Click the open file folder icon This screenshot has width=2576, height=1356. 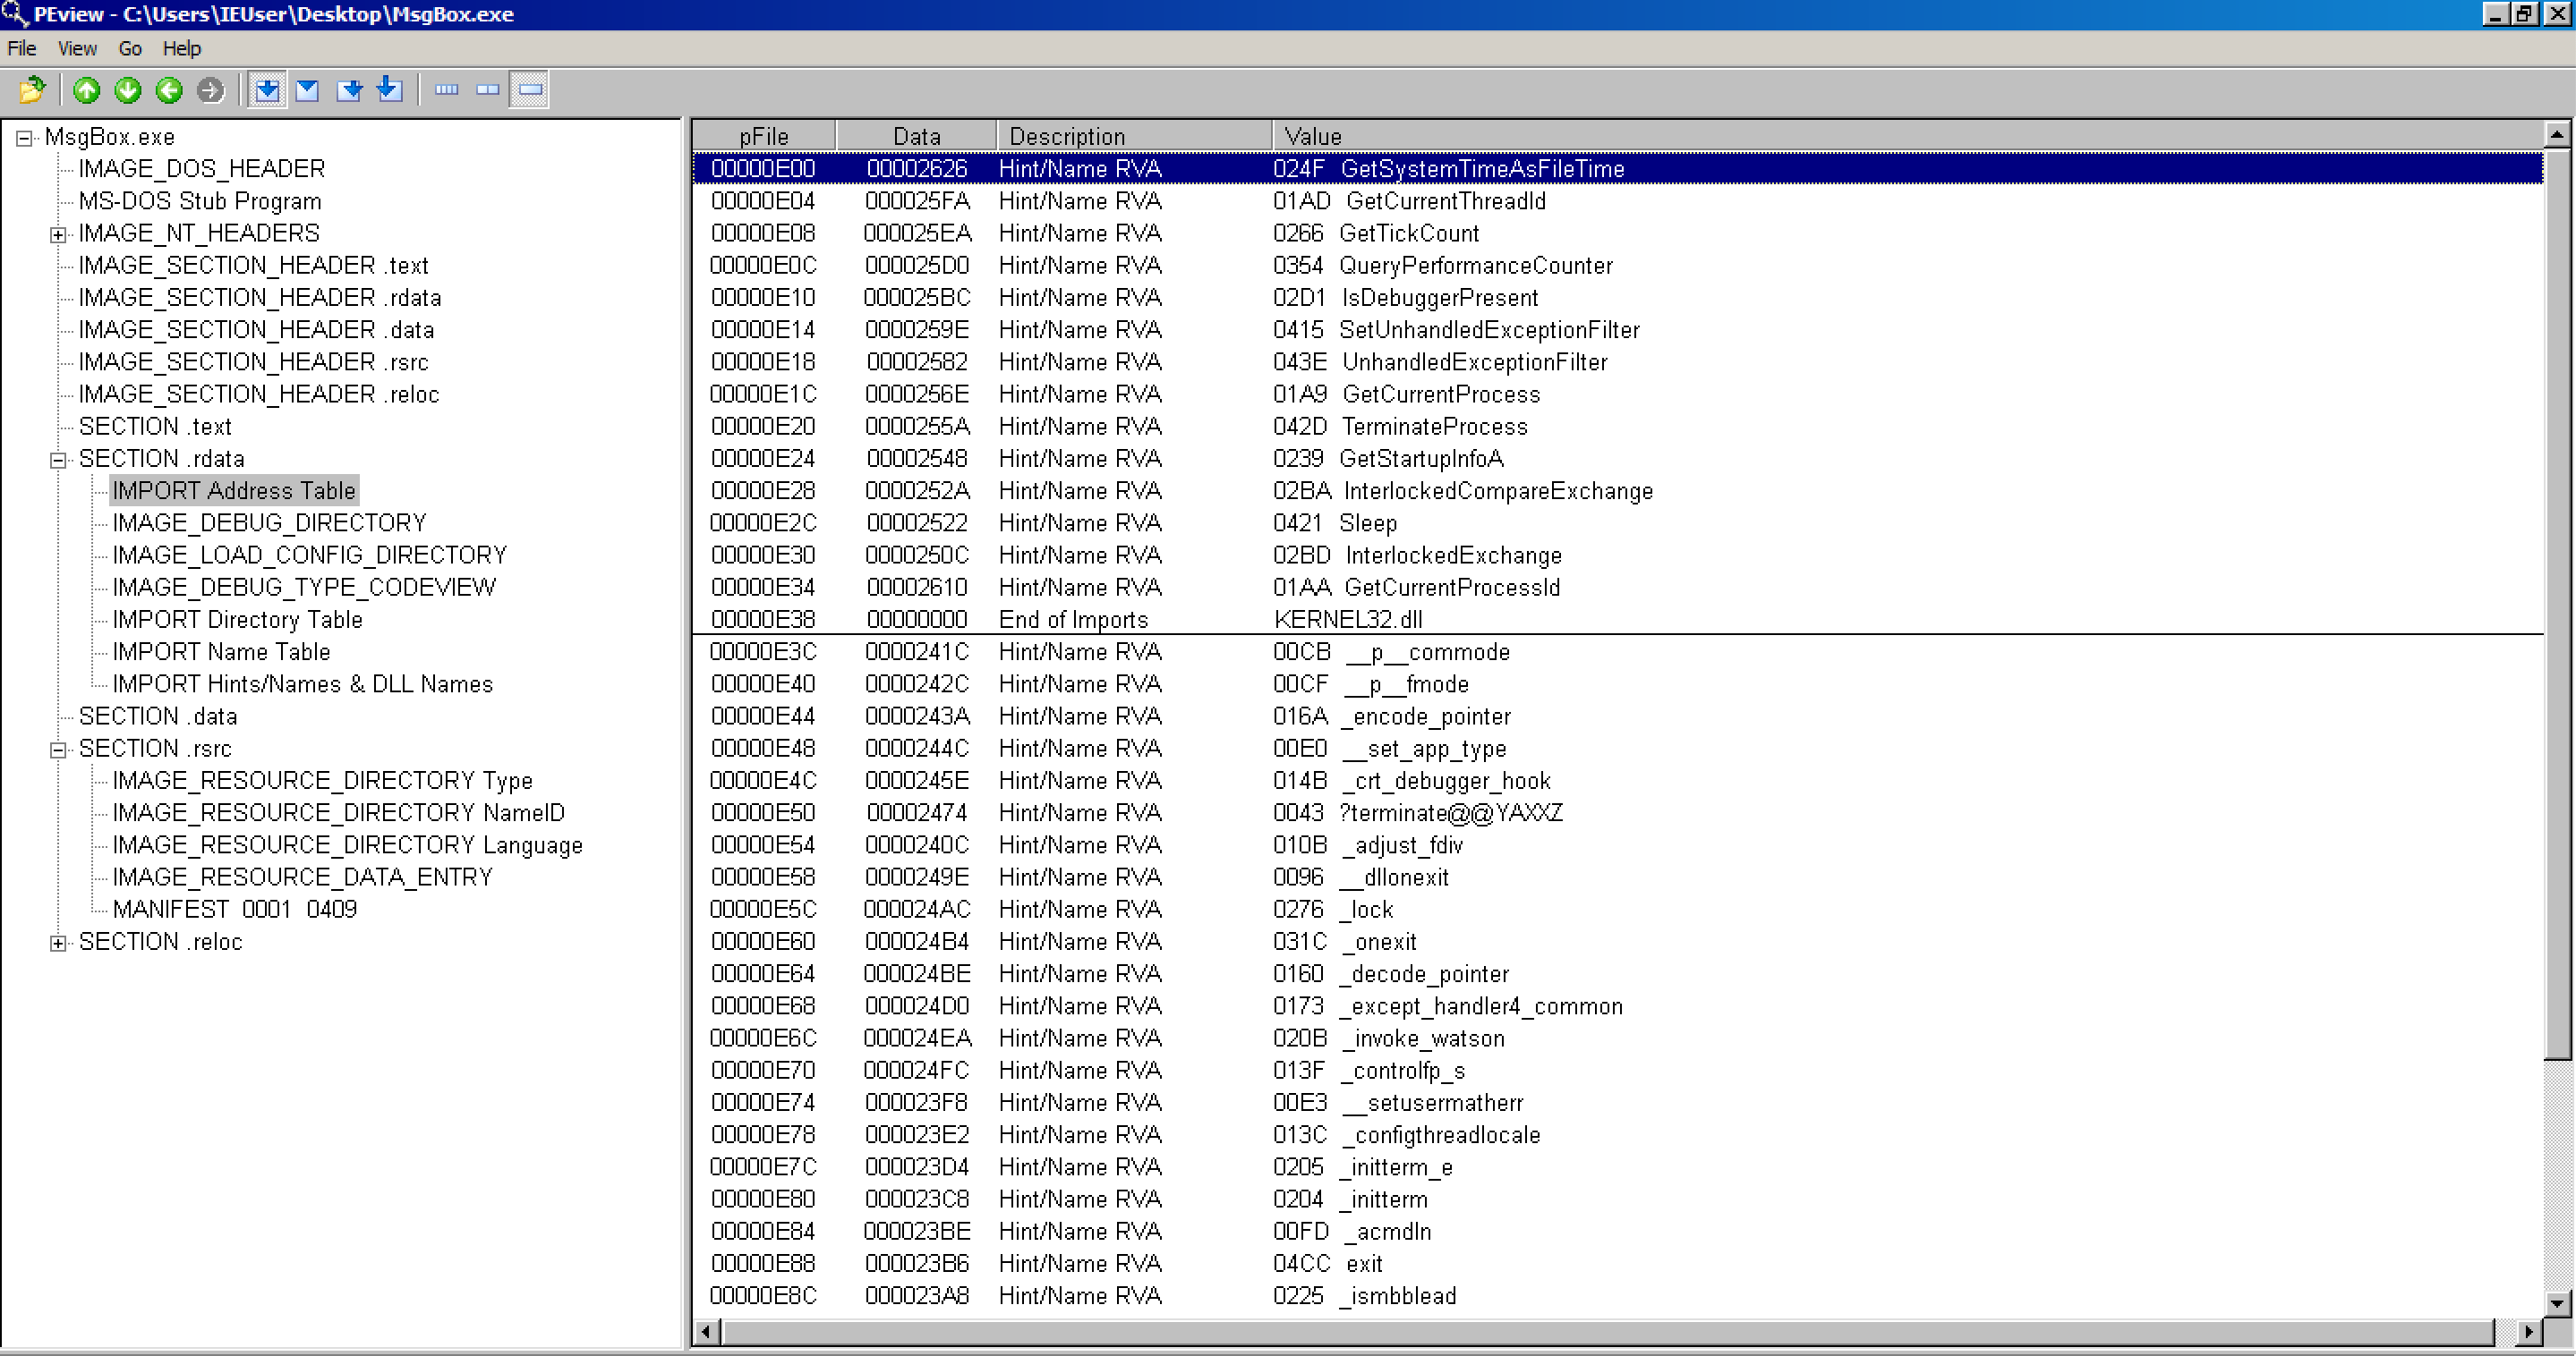32,90
